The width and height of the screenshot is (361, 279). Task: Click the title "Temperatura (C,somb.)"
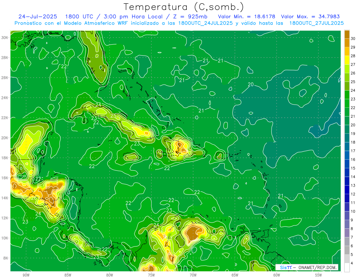point(184,7)
